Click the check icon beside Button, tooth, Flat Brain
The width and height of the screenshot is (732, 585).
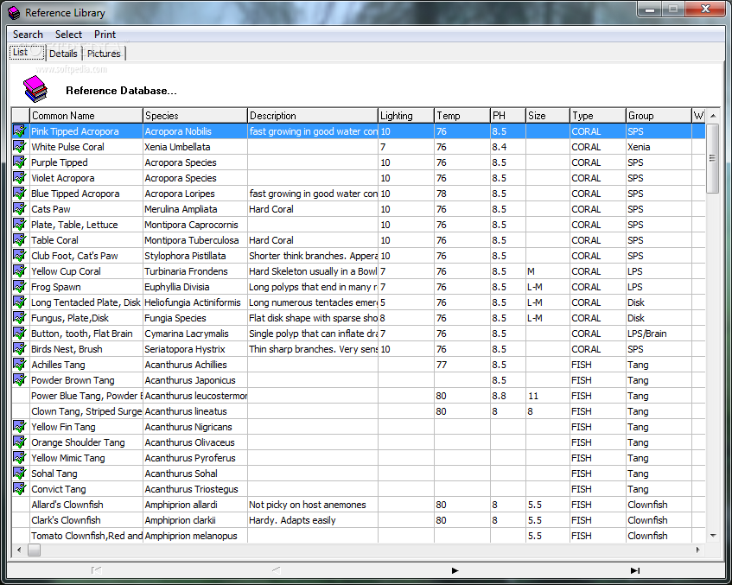[x=20, y=334]
